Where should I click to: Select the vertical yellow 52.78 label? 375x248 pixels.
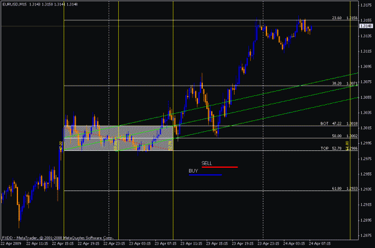(x=170, y=146)
